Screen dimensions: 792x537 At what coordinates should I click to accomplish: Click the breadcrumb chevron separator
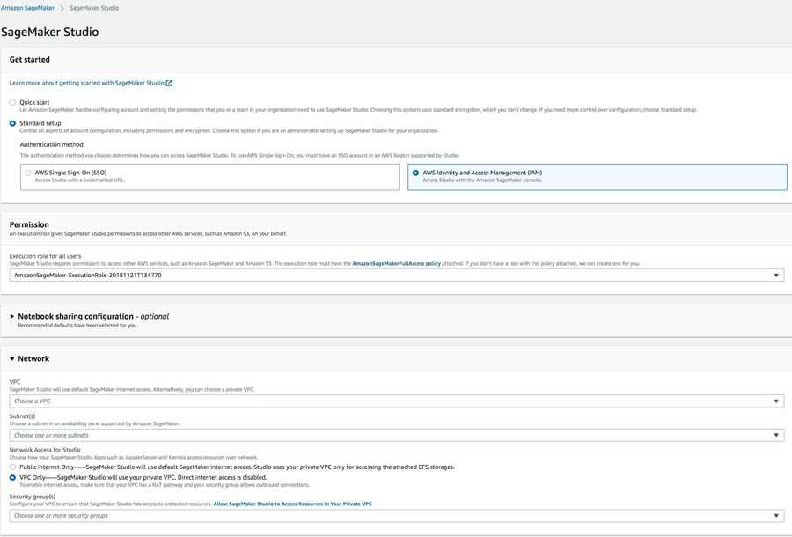62,8
